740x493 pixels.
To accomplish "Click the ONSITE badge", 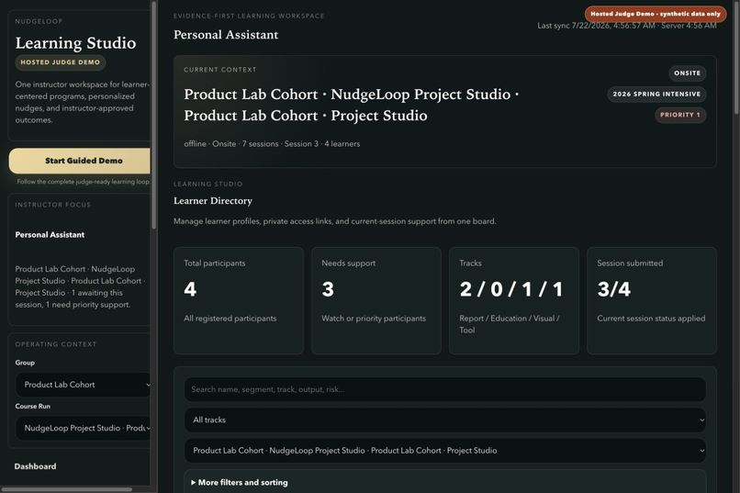I will pos(687,73).
